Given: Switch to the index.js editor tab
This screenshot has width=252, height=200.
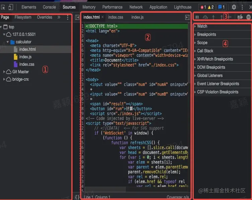Looking at the screenshot, I should click(137, 17).
